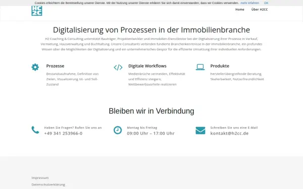Screen dimensions: 303x189
Task: Click the H2CC logo
Action: point(37,11)
